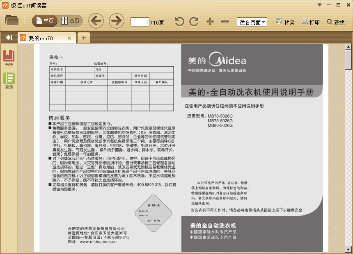
Task: Open the 适合页面 zoom dropdown
Action: pyautogui.click(x=252, y=22)
